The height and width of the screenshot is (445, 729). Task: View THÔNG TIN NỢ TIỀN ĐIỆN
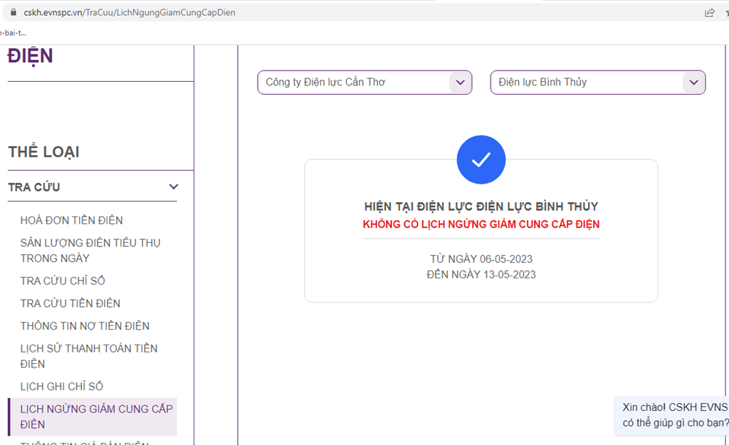[x=85, y=326]
